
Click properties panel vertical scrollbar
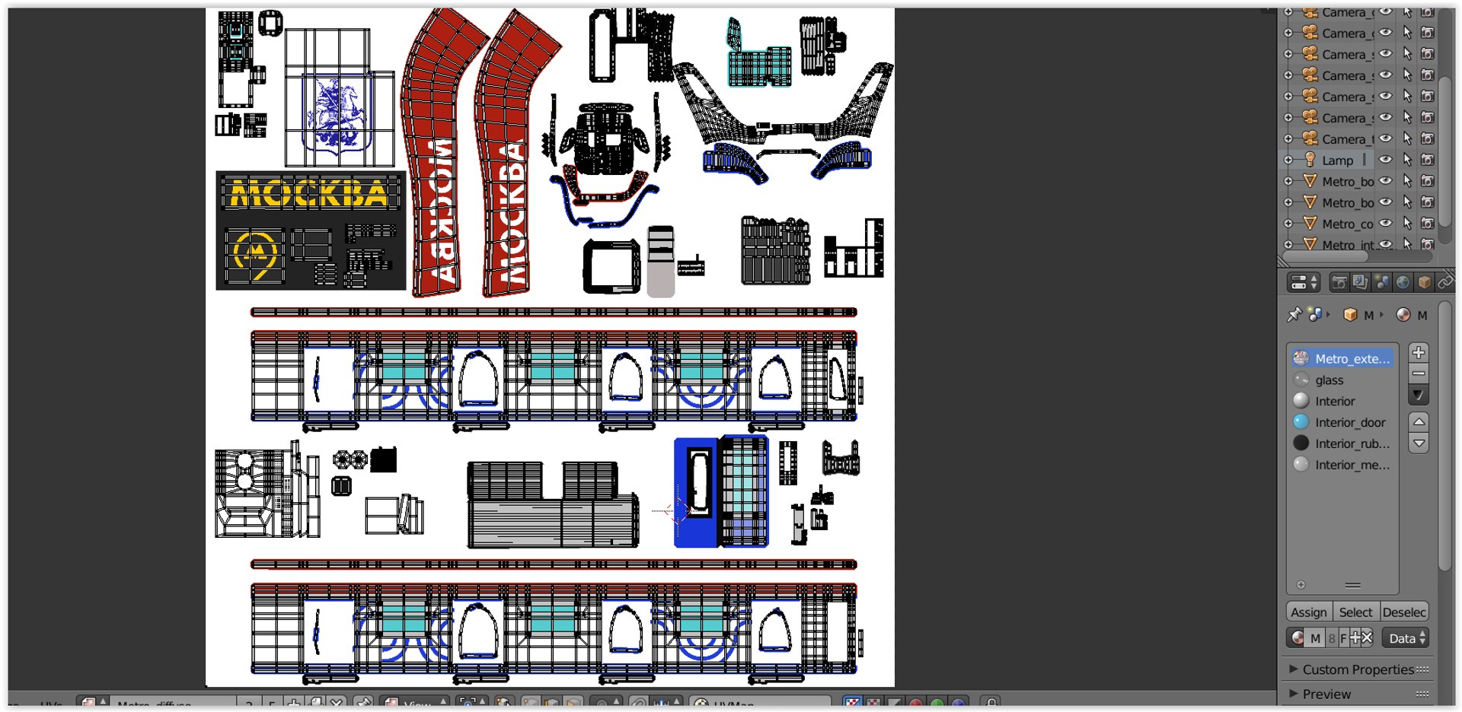click(x=1446, y=437)
